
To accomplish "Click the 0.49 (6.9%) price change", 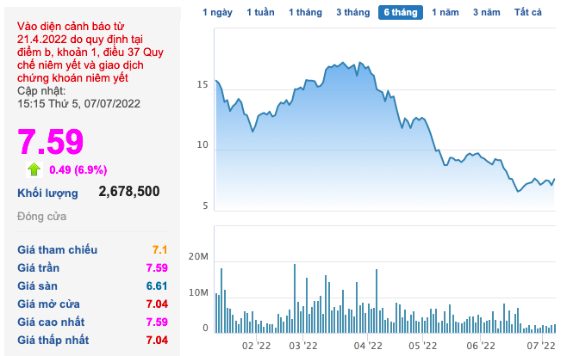I will 78,169.
